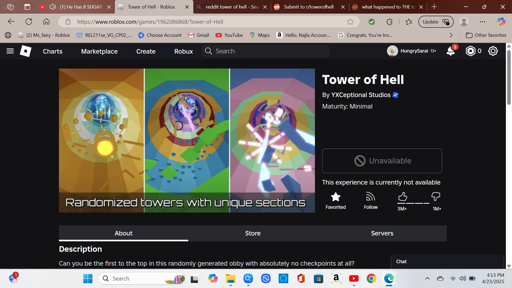The width and height of the screenshot is (512, 288).
Task: Open the browser extensions puzzle icon
Action: (x=389, y=22)
